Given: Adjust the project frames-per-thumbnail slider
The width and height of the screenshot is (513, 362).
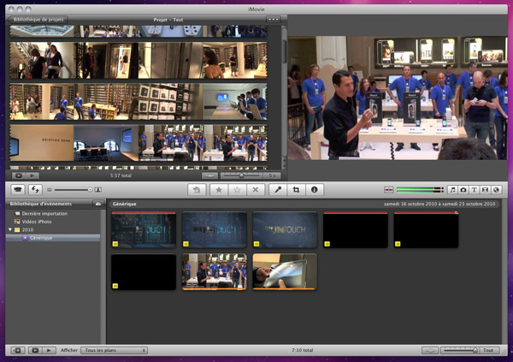Looking at the screenshot, I should pyautogui.click(x=241, y=175).
